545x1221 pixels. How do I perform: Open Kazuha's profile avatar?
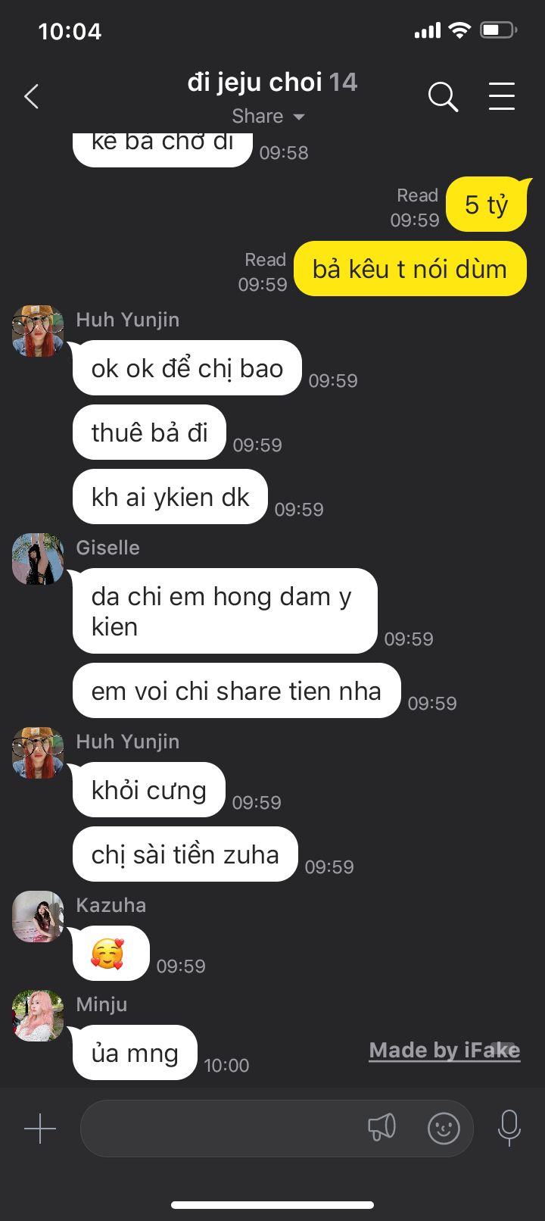click(x=38, y=917)
